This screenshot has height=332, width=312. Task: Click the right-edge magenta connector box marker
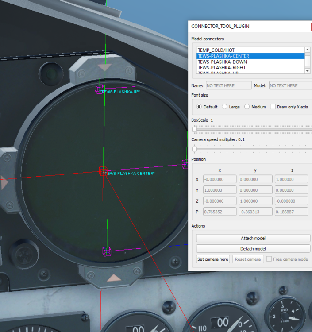(x=185, y=164)
